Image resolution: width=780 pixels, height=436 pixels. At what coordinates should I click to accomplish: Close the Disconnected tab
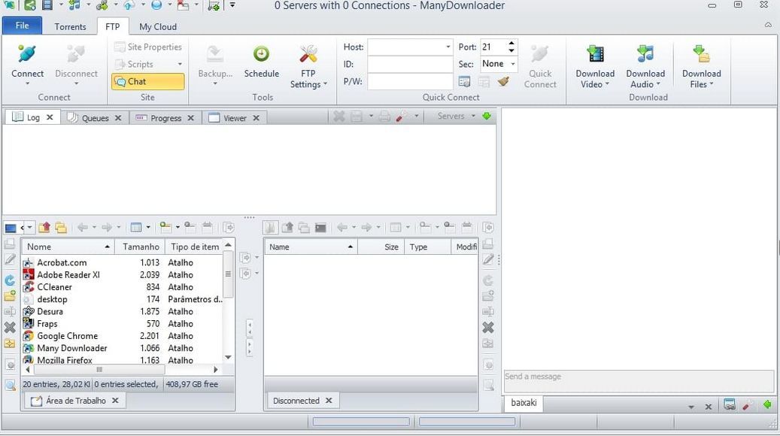click(329, 400)
